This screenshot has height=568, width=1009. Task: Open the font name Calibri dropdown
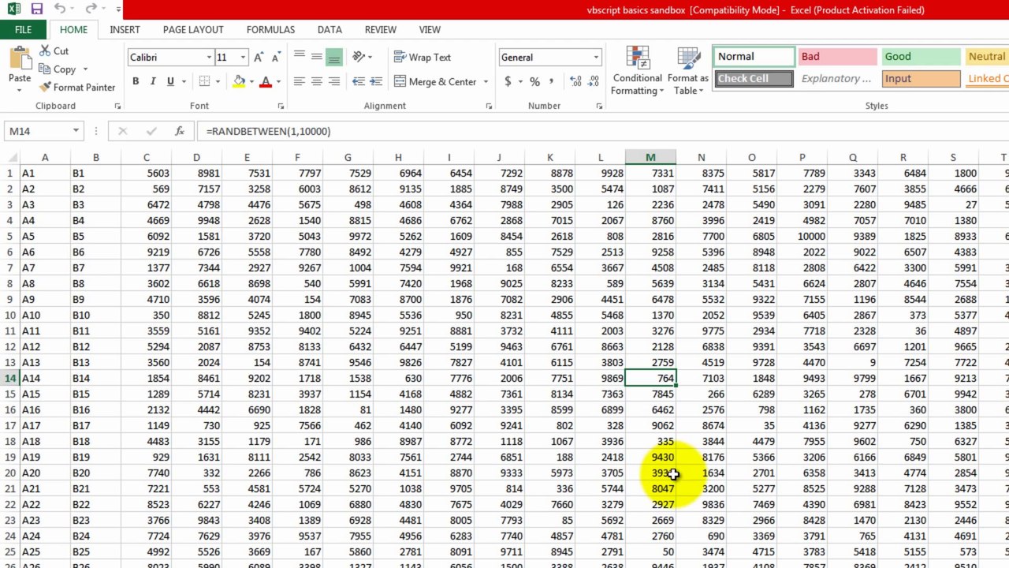(x=209, y=58)
